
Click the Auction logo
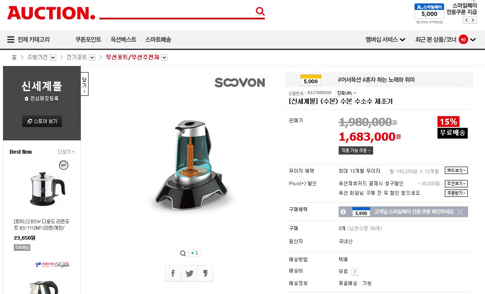click(x=51, y=13)
